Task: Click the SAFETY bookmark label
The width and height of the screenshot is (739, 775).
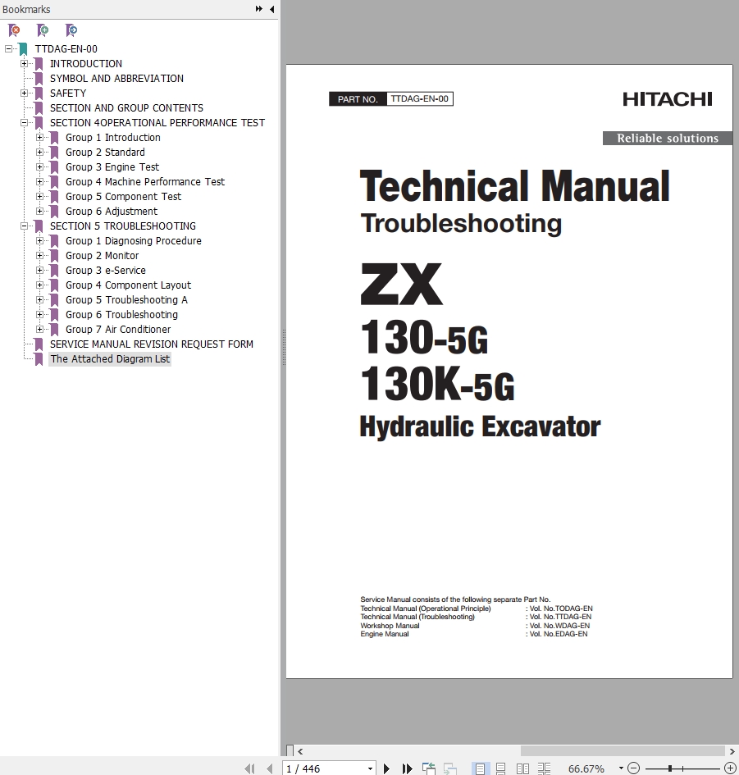Action: coord(68,93)
